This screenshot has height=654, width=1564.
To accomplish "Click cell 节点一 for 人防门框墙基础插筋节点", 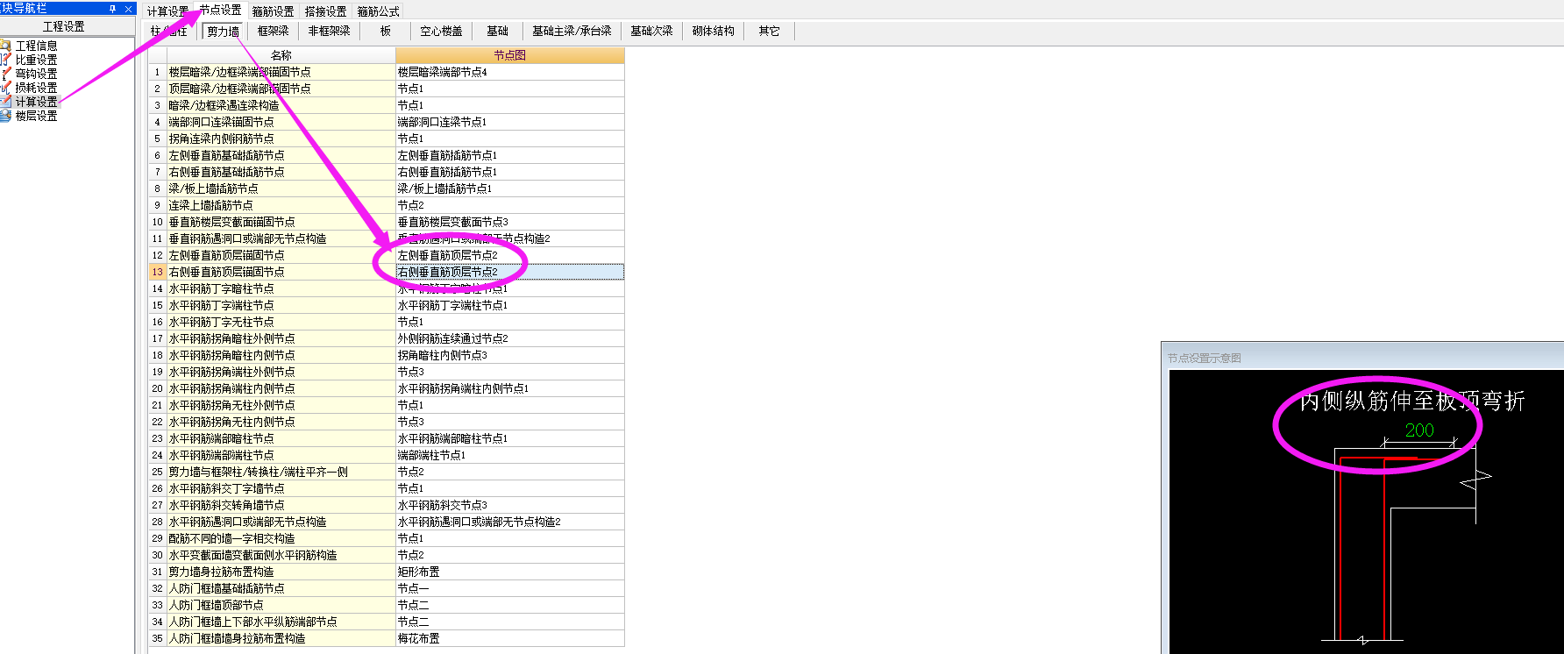I will 509,588.
